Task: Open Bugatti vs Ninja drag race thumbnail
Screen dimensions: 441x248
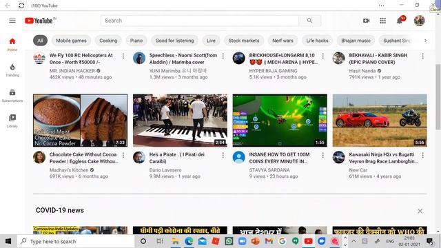Action: click(380, 121)
